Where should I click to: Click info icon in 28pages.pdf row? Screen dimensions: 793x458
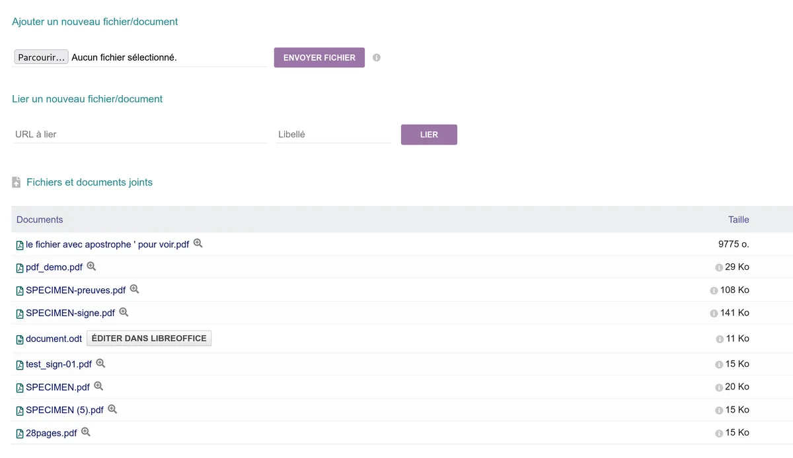click(719, 434)
